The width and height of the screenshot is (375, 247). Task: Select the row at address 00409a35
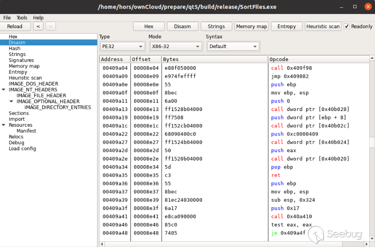[185, 175]
